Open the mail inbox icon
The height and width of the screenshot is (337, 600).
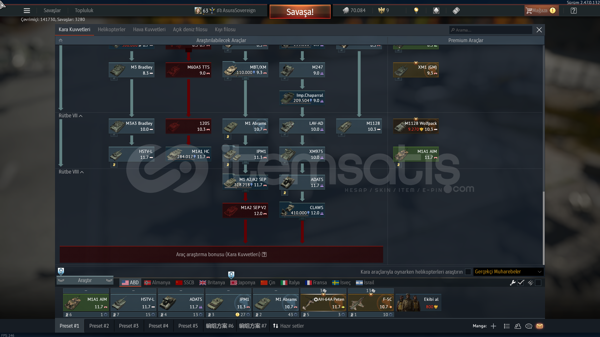tap(539, 326)
